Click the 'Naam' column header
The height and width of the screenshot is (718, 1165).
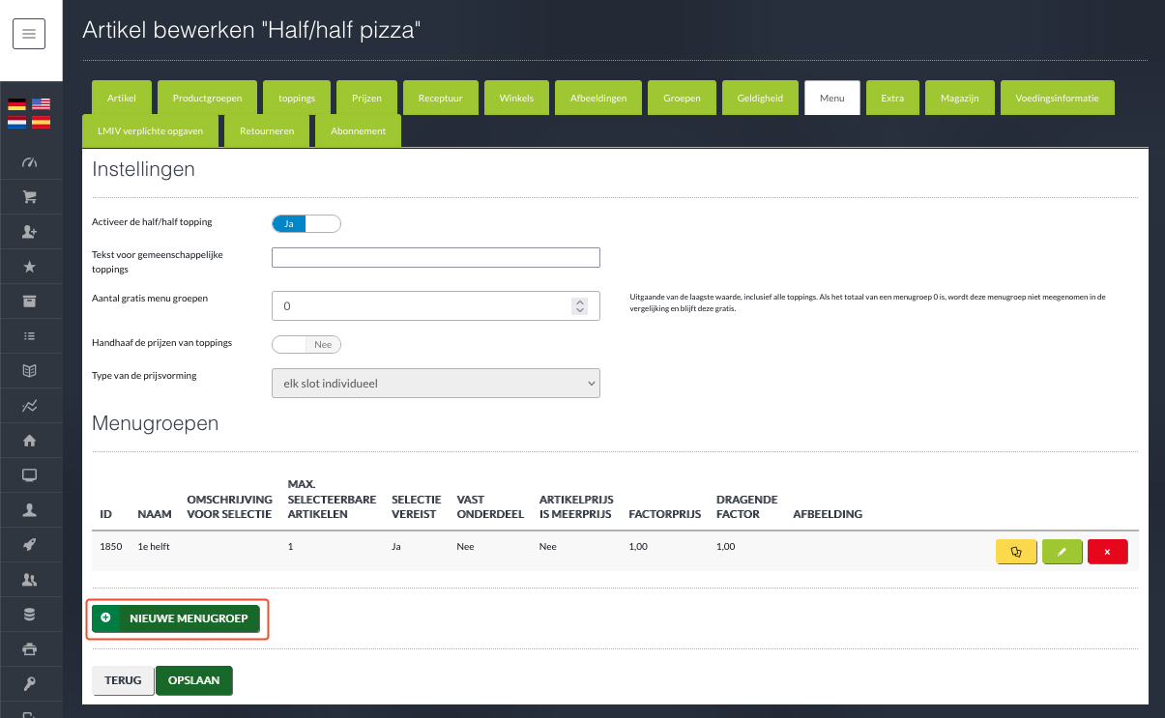pyautogui.click(x=155, y=514)
